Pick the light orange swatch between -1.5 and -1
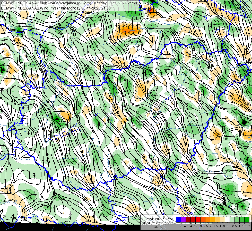This screenshot has height=231, width=252. click(218, 220)
